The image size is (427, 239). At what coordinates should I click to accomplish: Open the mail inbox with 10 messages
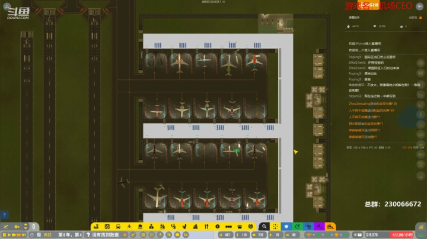click(358, 235)
